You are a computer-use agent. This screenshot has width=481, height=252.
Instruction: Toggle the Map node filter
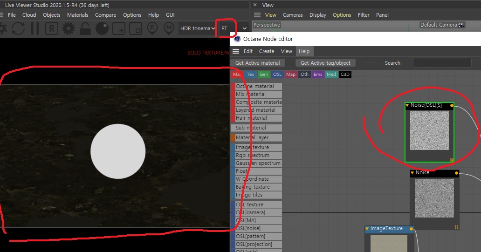click(x=291, y=75)
